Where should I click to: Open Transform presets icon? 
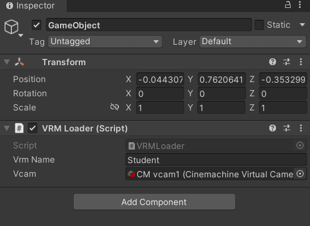[287, 62]
